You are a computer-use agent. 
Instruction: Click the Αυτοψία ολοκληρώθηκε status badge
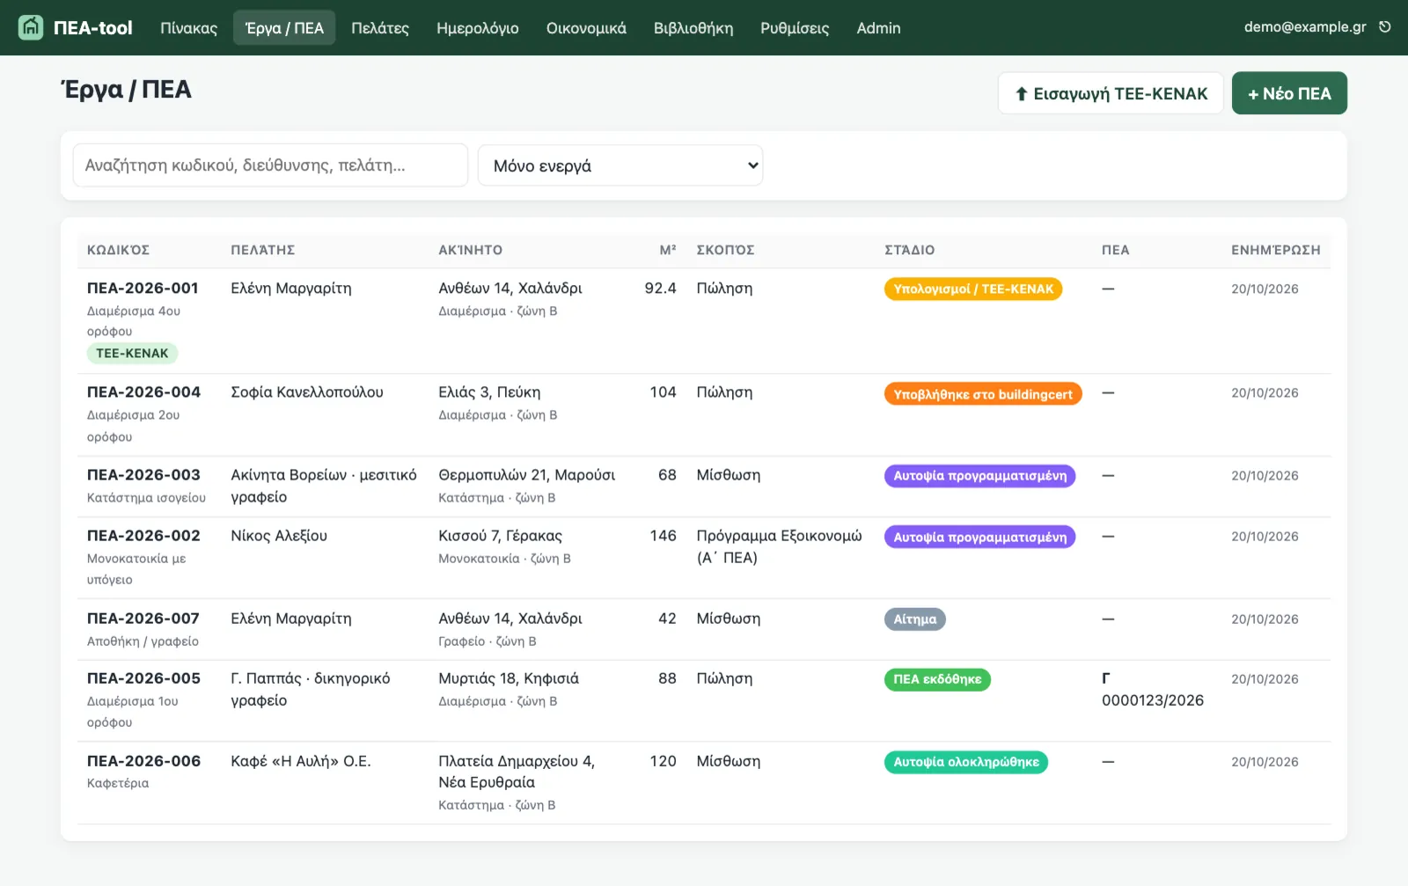(966, 762)
